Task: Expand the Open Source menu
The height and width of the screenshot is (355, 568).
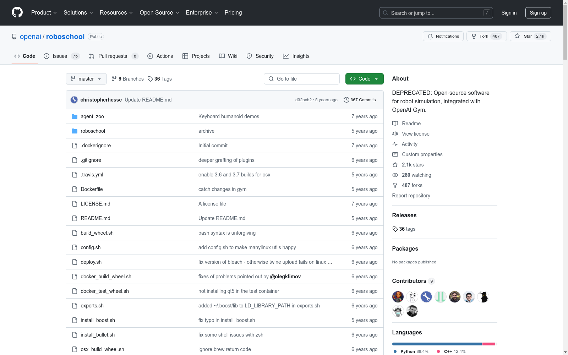Action: [160, 12]
